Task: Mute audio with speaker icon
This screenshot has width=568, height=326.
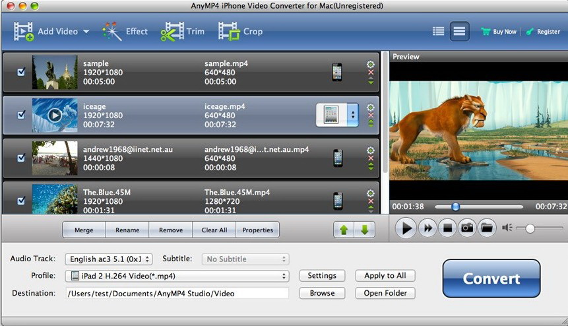Action: tap(507, 228)
